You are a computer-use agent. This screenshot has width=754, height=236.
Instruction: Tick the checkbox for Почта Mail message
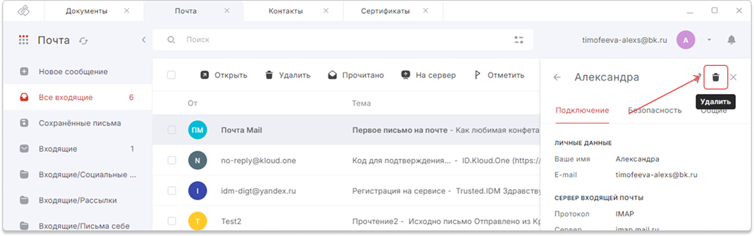click(x=172, y=130)
